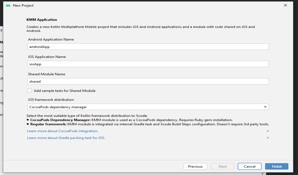The height and width of the screenshot is (175, 298).
Task: Open Learn more about CocoaPods integration link
Action: click(x=63, y=131)
